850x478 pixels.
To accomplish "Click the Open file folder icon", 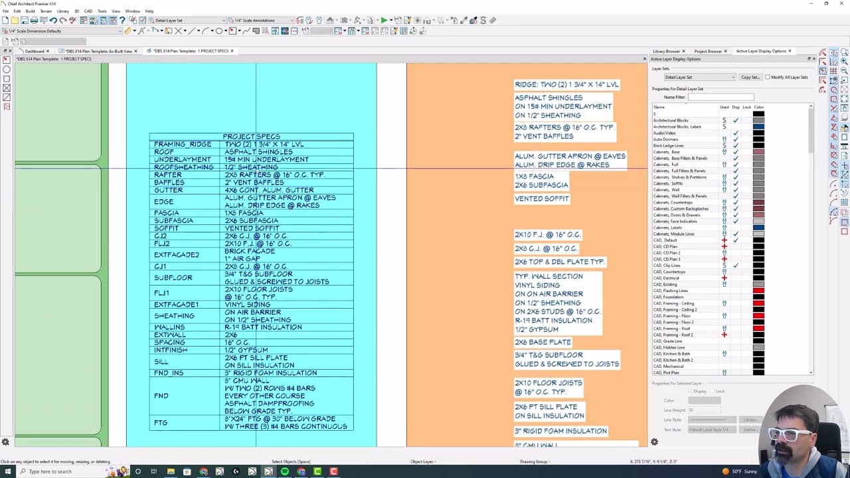I will point(15,21).
